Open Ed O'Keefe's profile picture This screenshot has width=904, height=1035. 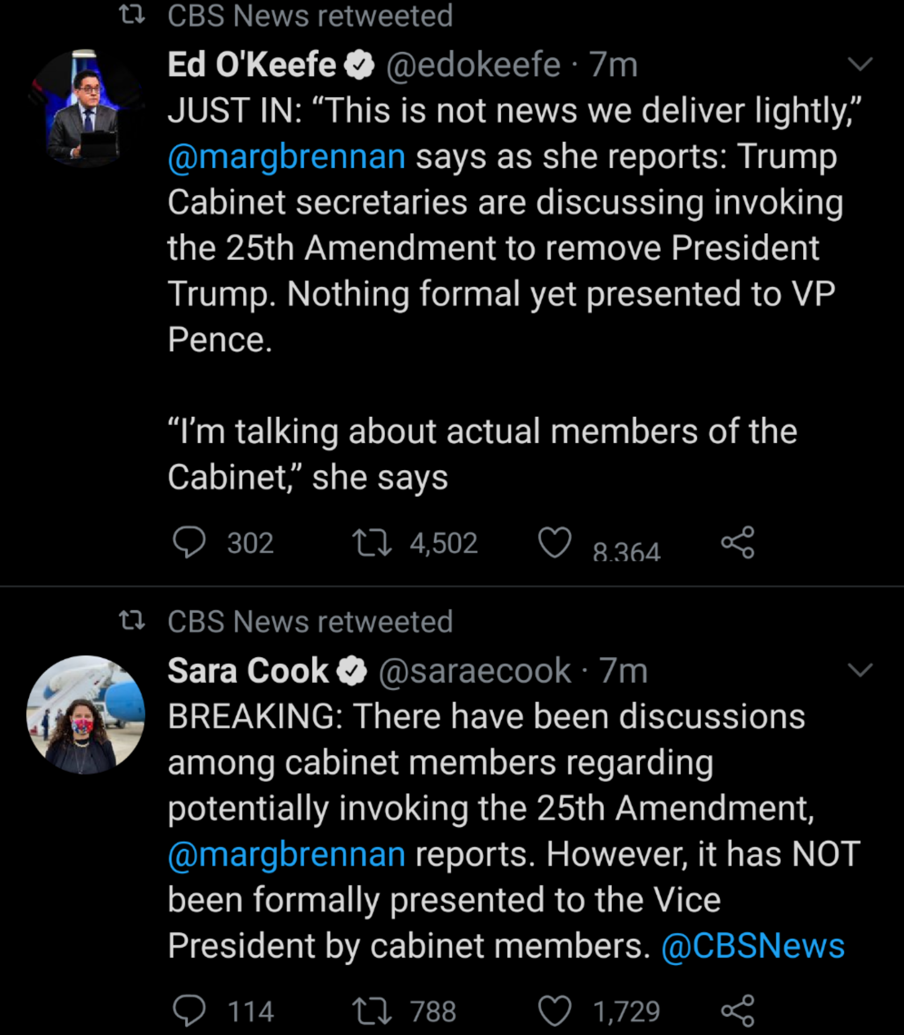tap(85, 108)
